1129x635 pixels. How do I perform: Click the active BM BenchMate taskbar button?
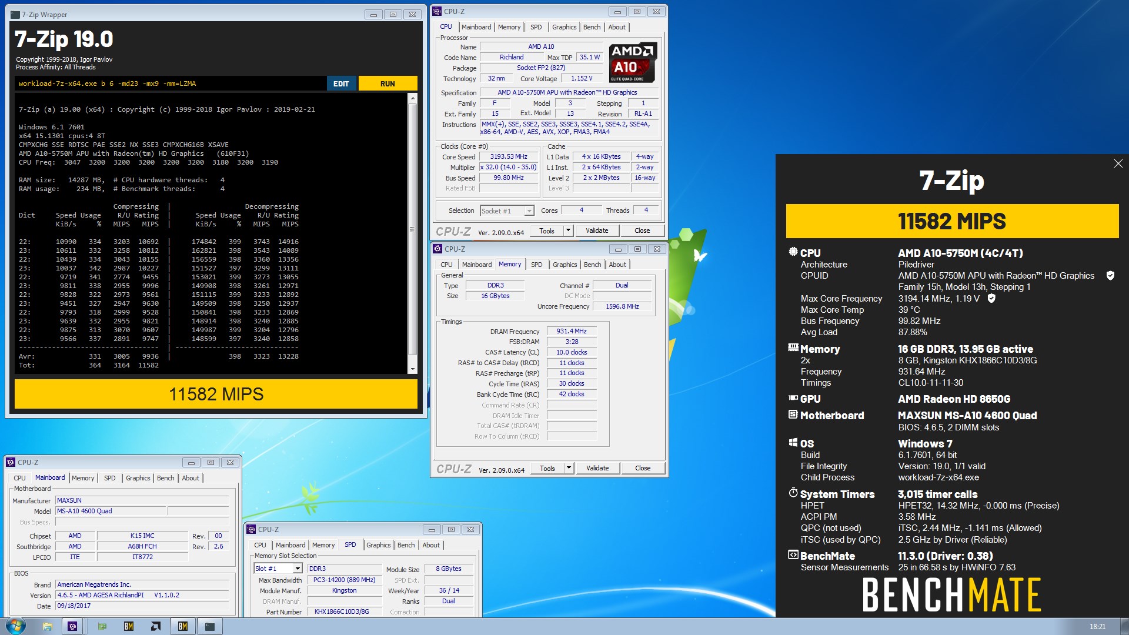click(x=183, y=626)
